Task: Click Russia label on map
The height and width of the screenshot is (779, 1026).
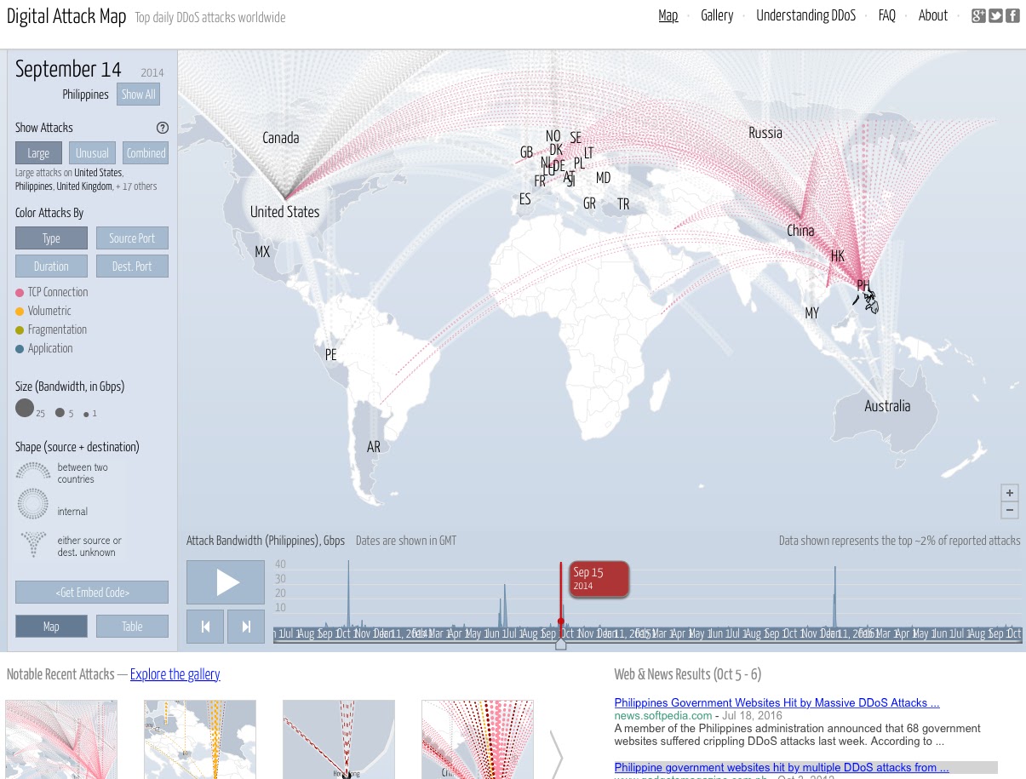Action: click(765, 133)
